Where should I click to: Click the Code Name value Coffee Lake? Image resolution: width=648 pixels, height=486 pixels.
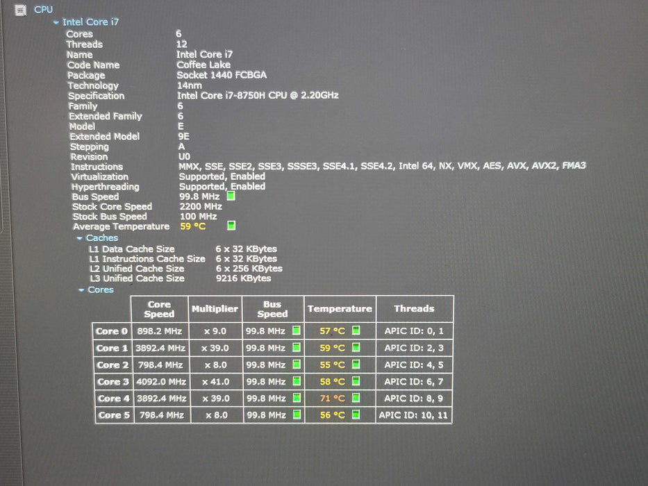click(x=203, y=65)
